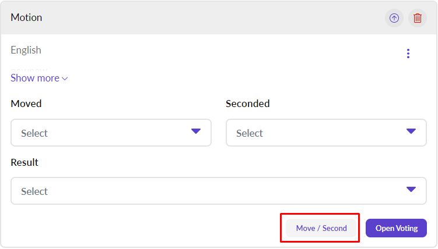The image size is (438, 249).
Task: Click the Seconded dropdown arrow
Action: pyautogui.click(x=411, y=131)
